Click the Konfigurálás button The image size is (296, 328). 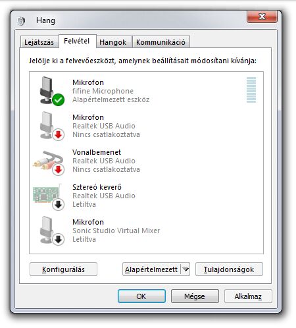coord(63,269)
